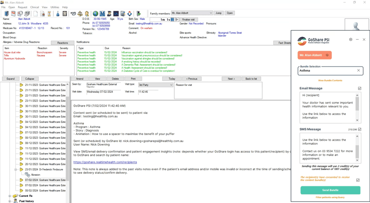Click the red and blue diamond icon
The height and width of the screenshot is (203, 370).
click(x=130, y=13)
